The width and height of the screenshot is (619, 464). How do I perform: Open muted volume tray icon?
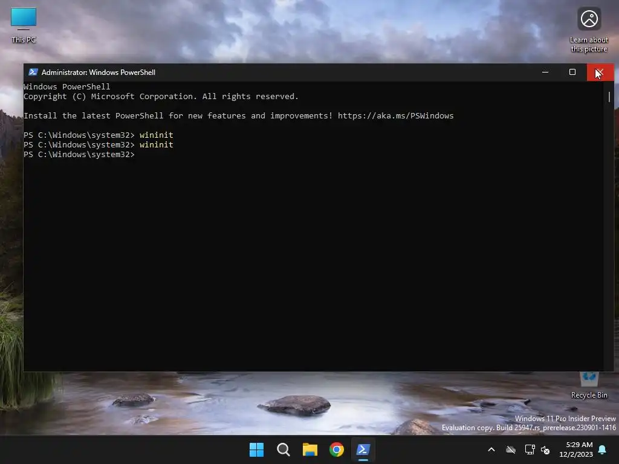[545, 449]
